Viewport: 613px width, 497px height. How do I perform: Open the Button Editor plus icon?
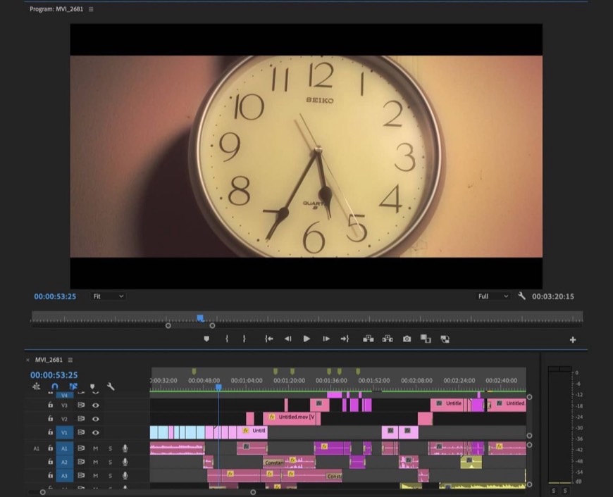coord(573,340)
